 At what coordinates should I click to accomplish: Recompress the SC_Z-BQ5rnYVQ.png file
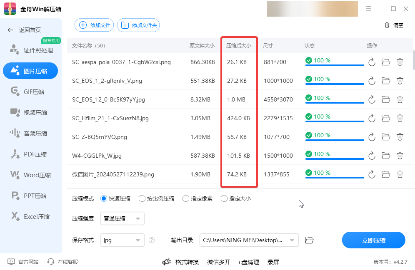click(x=372, y=137)
